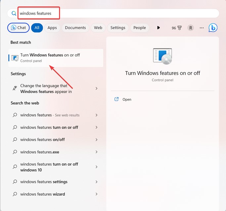Screen dimensions: 226x211
Task: Expand chevron beside windows features.exe
Action: 97,152
